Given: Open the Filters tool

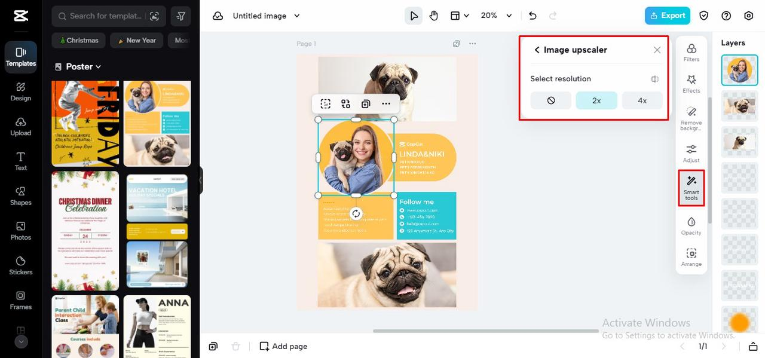Looking at the screenshot, I should (x=691, y=53).
